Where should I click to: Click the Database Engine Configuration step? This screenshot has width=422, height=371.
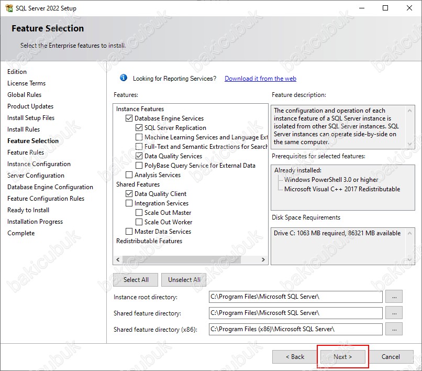[50, 187]
